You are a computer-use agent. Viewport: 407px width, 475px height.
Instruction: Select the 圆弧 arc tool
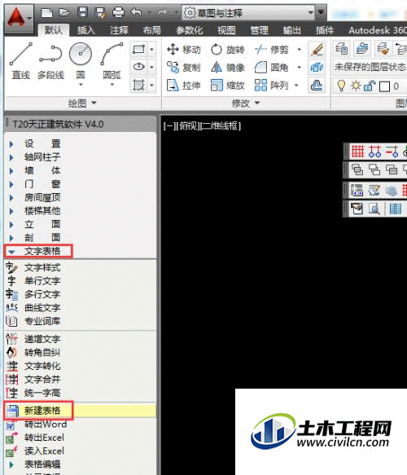tap(112, 60)
